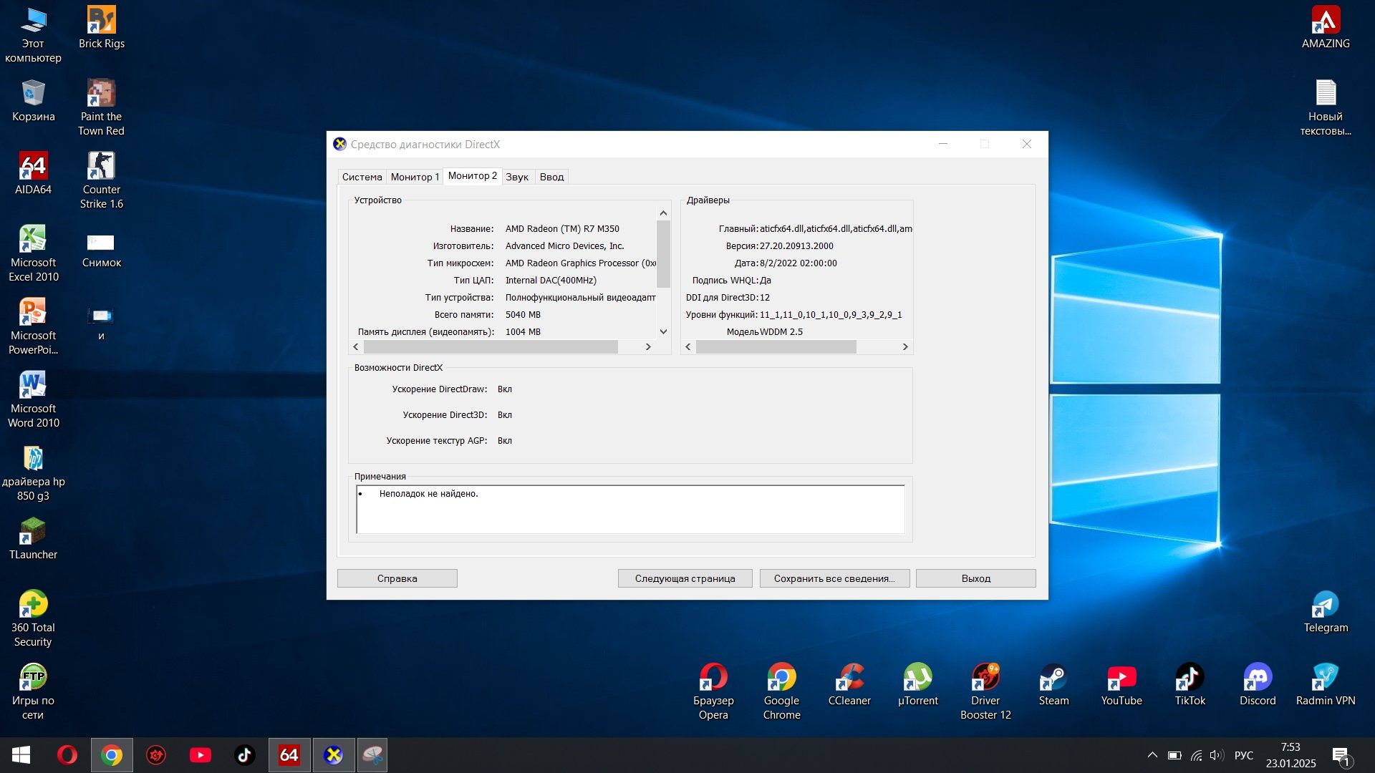The image size is (1375, 773).
Task: Click the Steam desktop shortcut
Action: click(x=1053, y=684)
